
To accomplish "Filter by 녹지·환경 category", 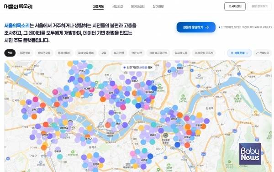I will pyautogui.click(x=119, y=53).
